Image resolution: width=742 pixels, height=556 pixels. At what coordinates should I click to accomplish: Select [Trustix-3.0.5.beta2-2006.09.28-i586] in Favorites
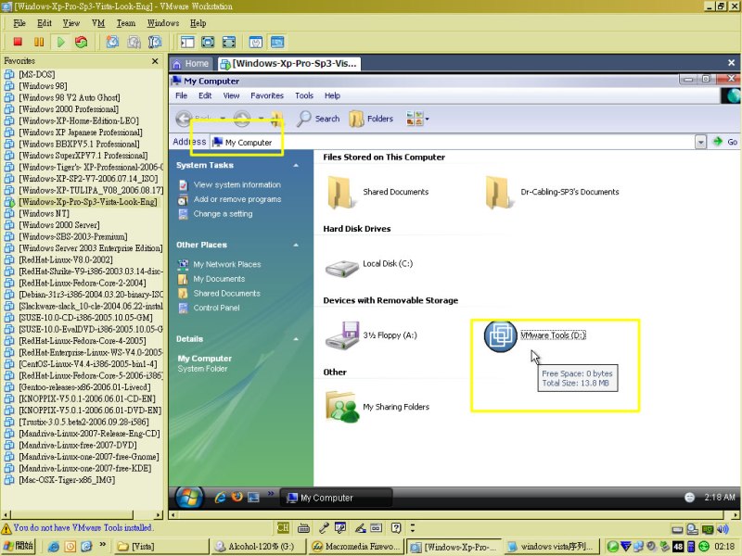click(x=83, y=422)
